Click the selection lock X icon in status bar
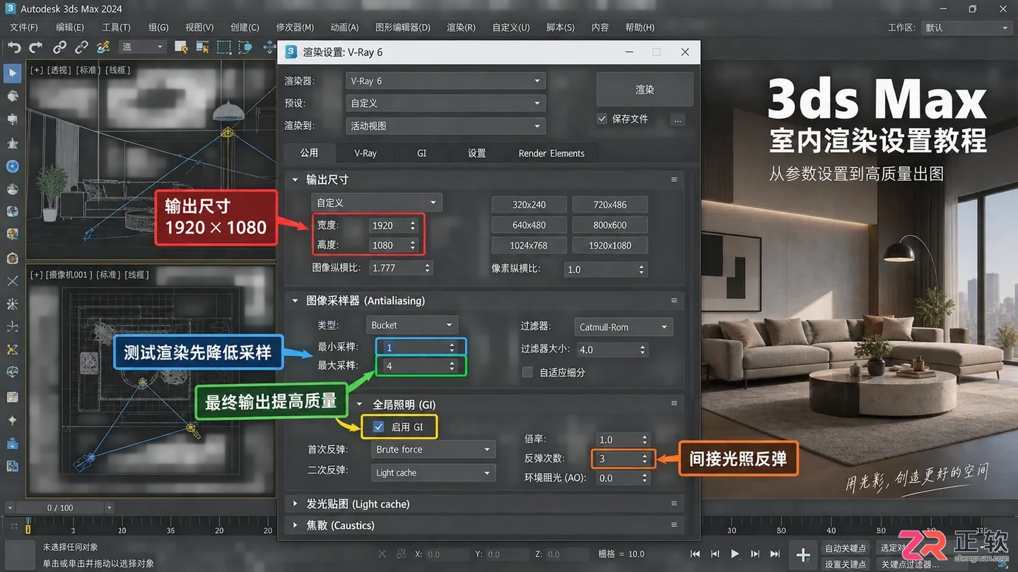This screenshot has width=1018, height=572. point(382,554)
